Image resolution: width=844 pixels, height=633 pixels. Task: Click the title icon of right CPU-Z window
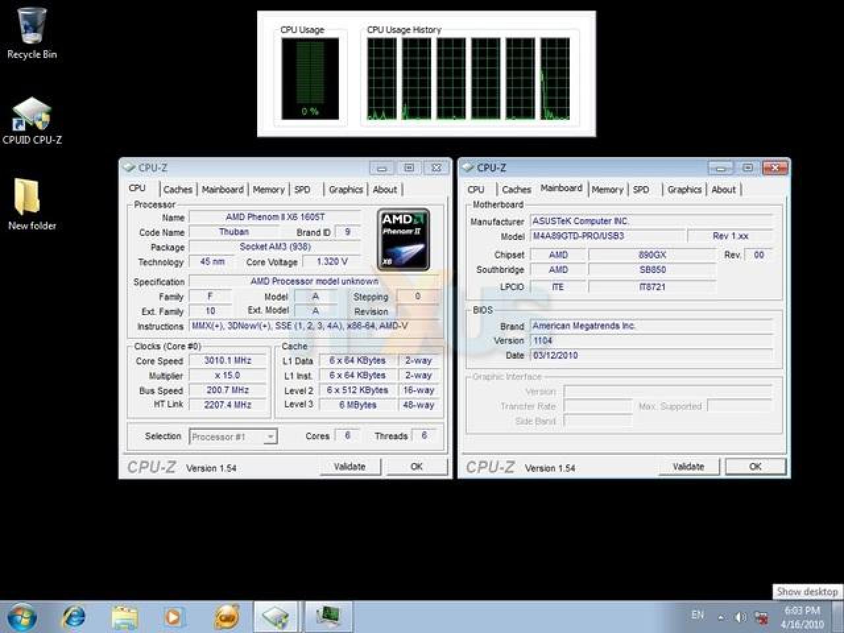coord(467,167)
